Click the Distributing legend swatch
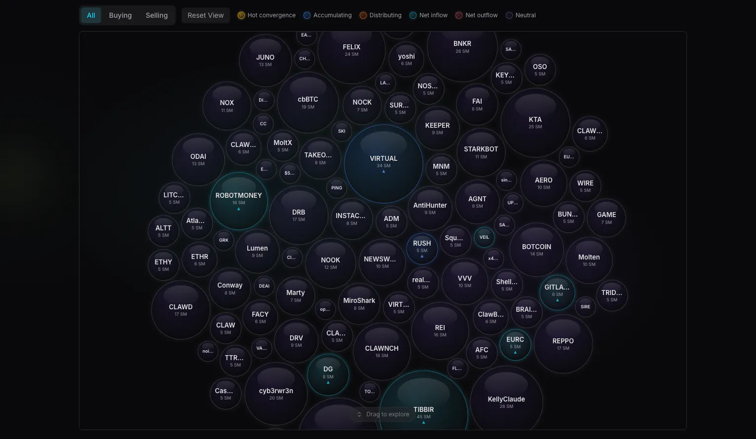This screenshot has width=756, height=439. click(363, 15)
